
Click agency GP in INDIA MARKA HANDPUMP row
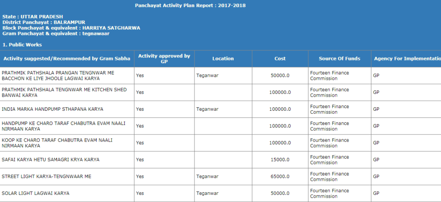[x=376, y=109]
